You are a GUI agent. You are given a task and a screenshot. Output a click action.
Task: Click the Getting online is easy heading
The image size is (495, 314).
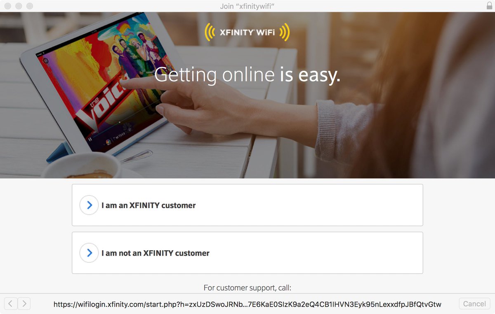pos(247,75)
